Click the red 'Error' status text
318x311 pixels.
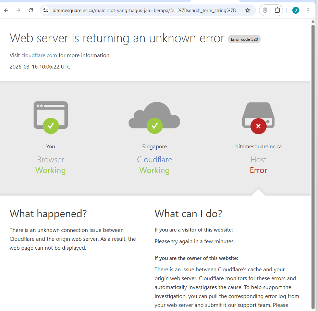coord(258,170)
